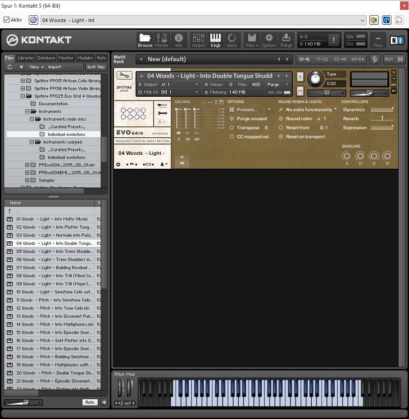Click the Instr Nav button
Screen dimensions: 409x419
96,67
